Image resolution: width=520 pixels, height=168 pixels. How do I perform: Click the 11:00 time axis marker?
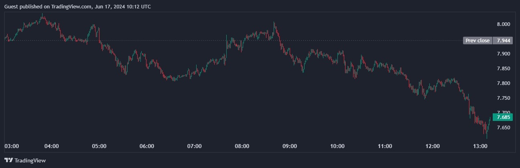point(385,146)
